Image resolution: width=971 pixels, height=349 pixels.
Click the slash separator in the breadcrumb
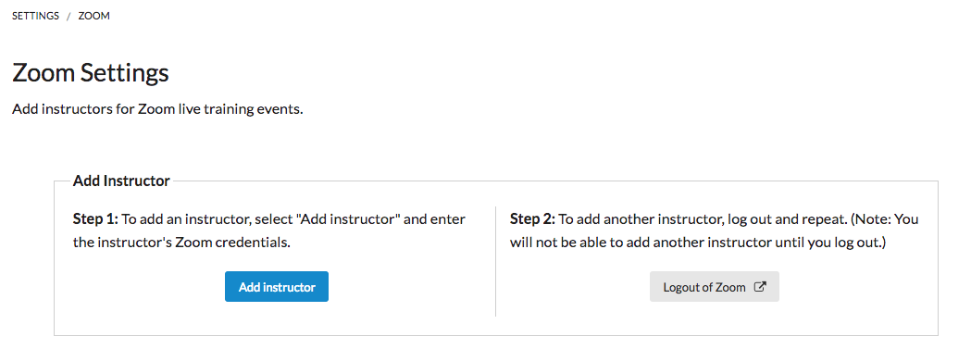click(x=68, y=16)
